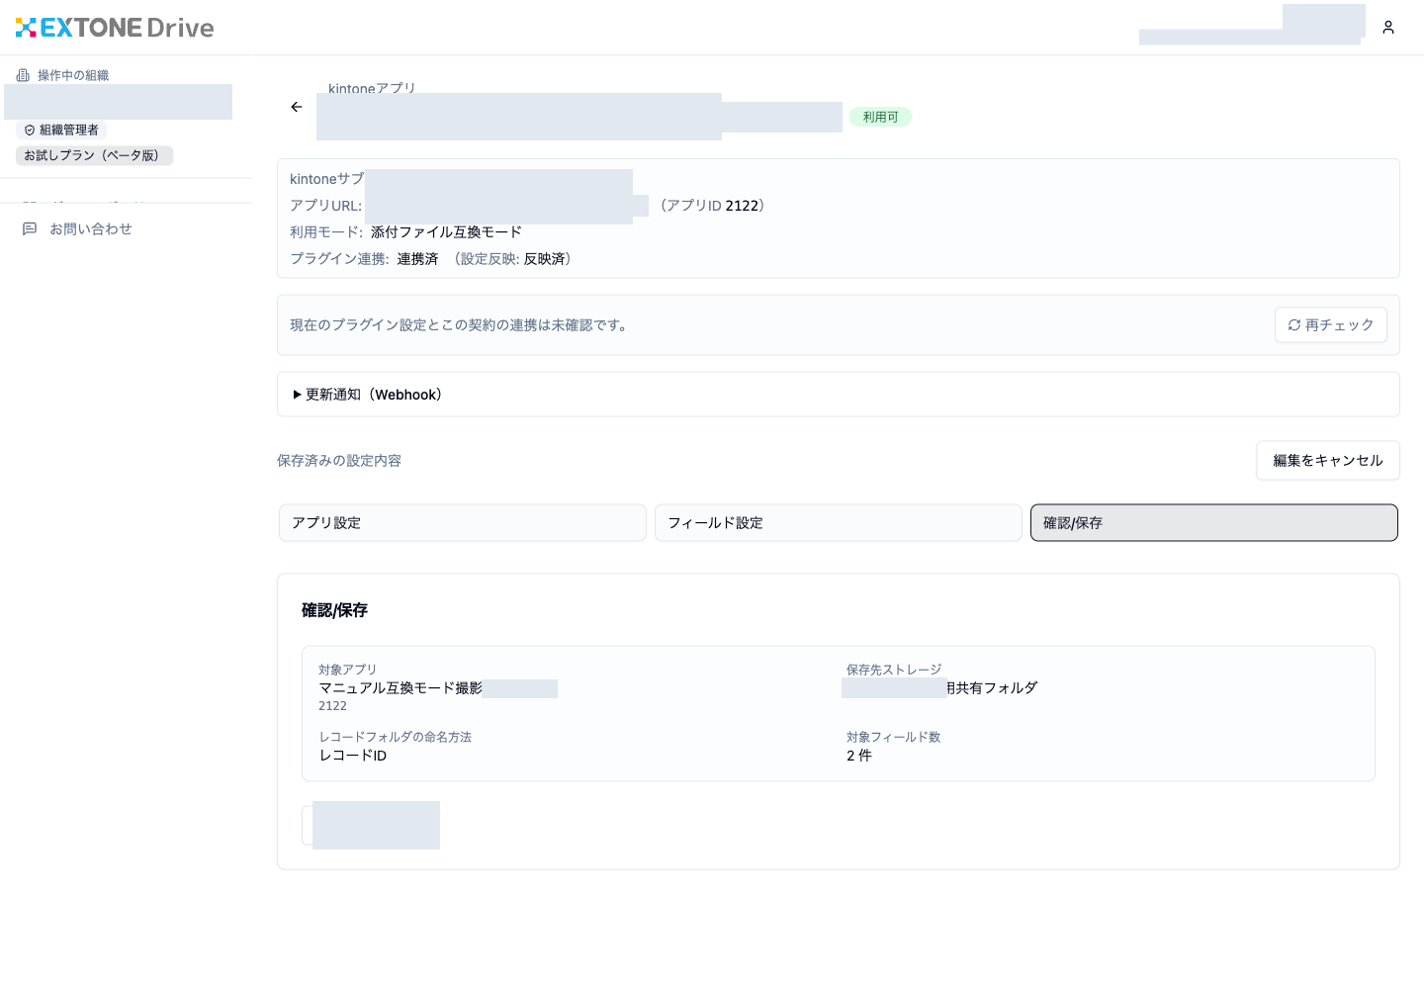
Task: Click the 利用可 status badge
Action: (x=880, y=117)
